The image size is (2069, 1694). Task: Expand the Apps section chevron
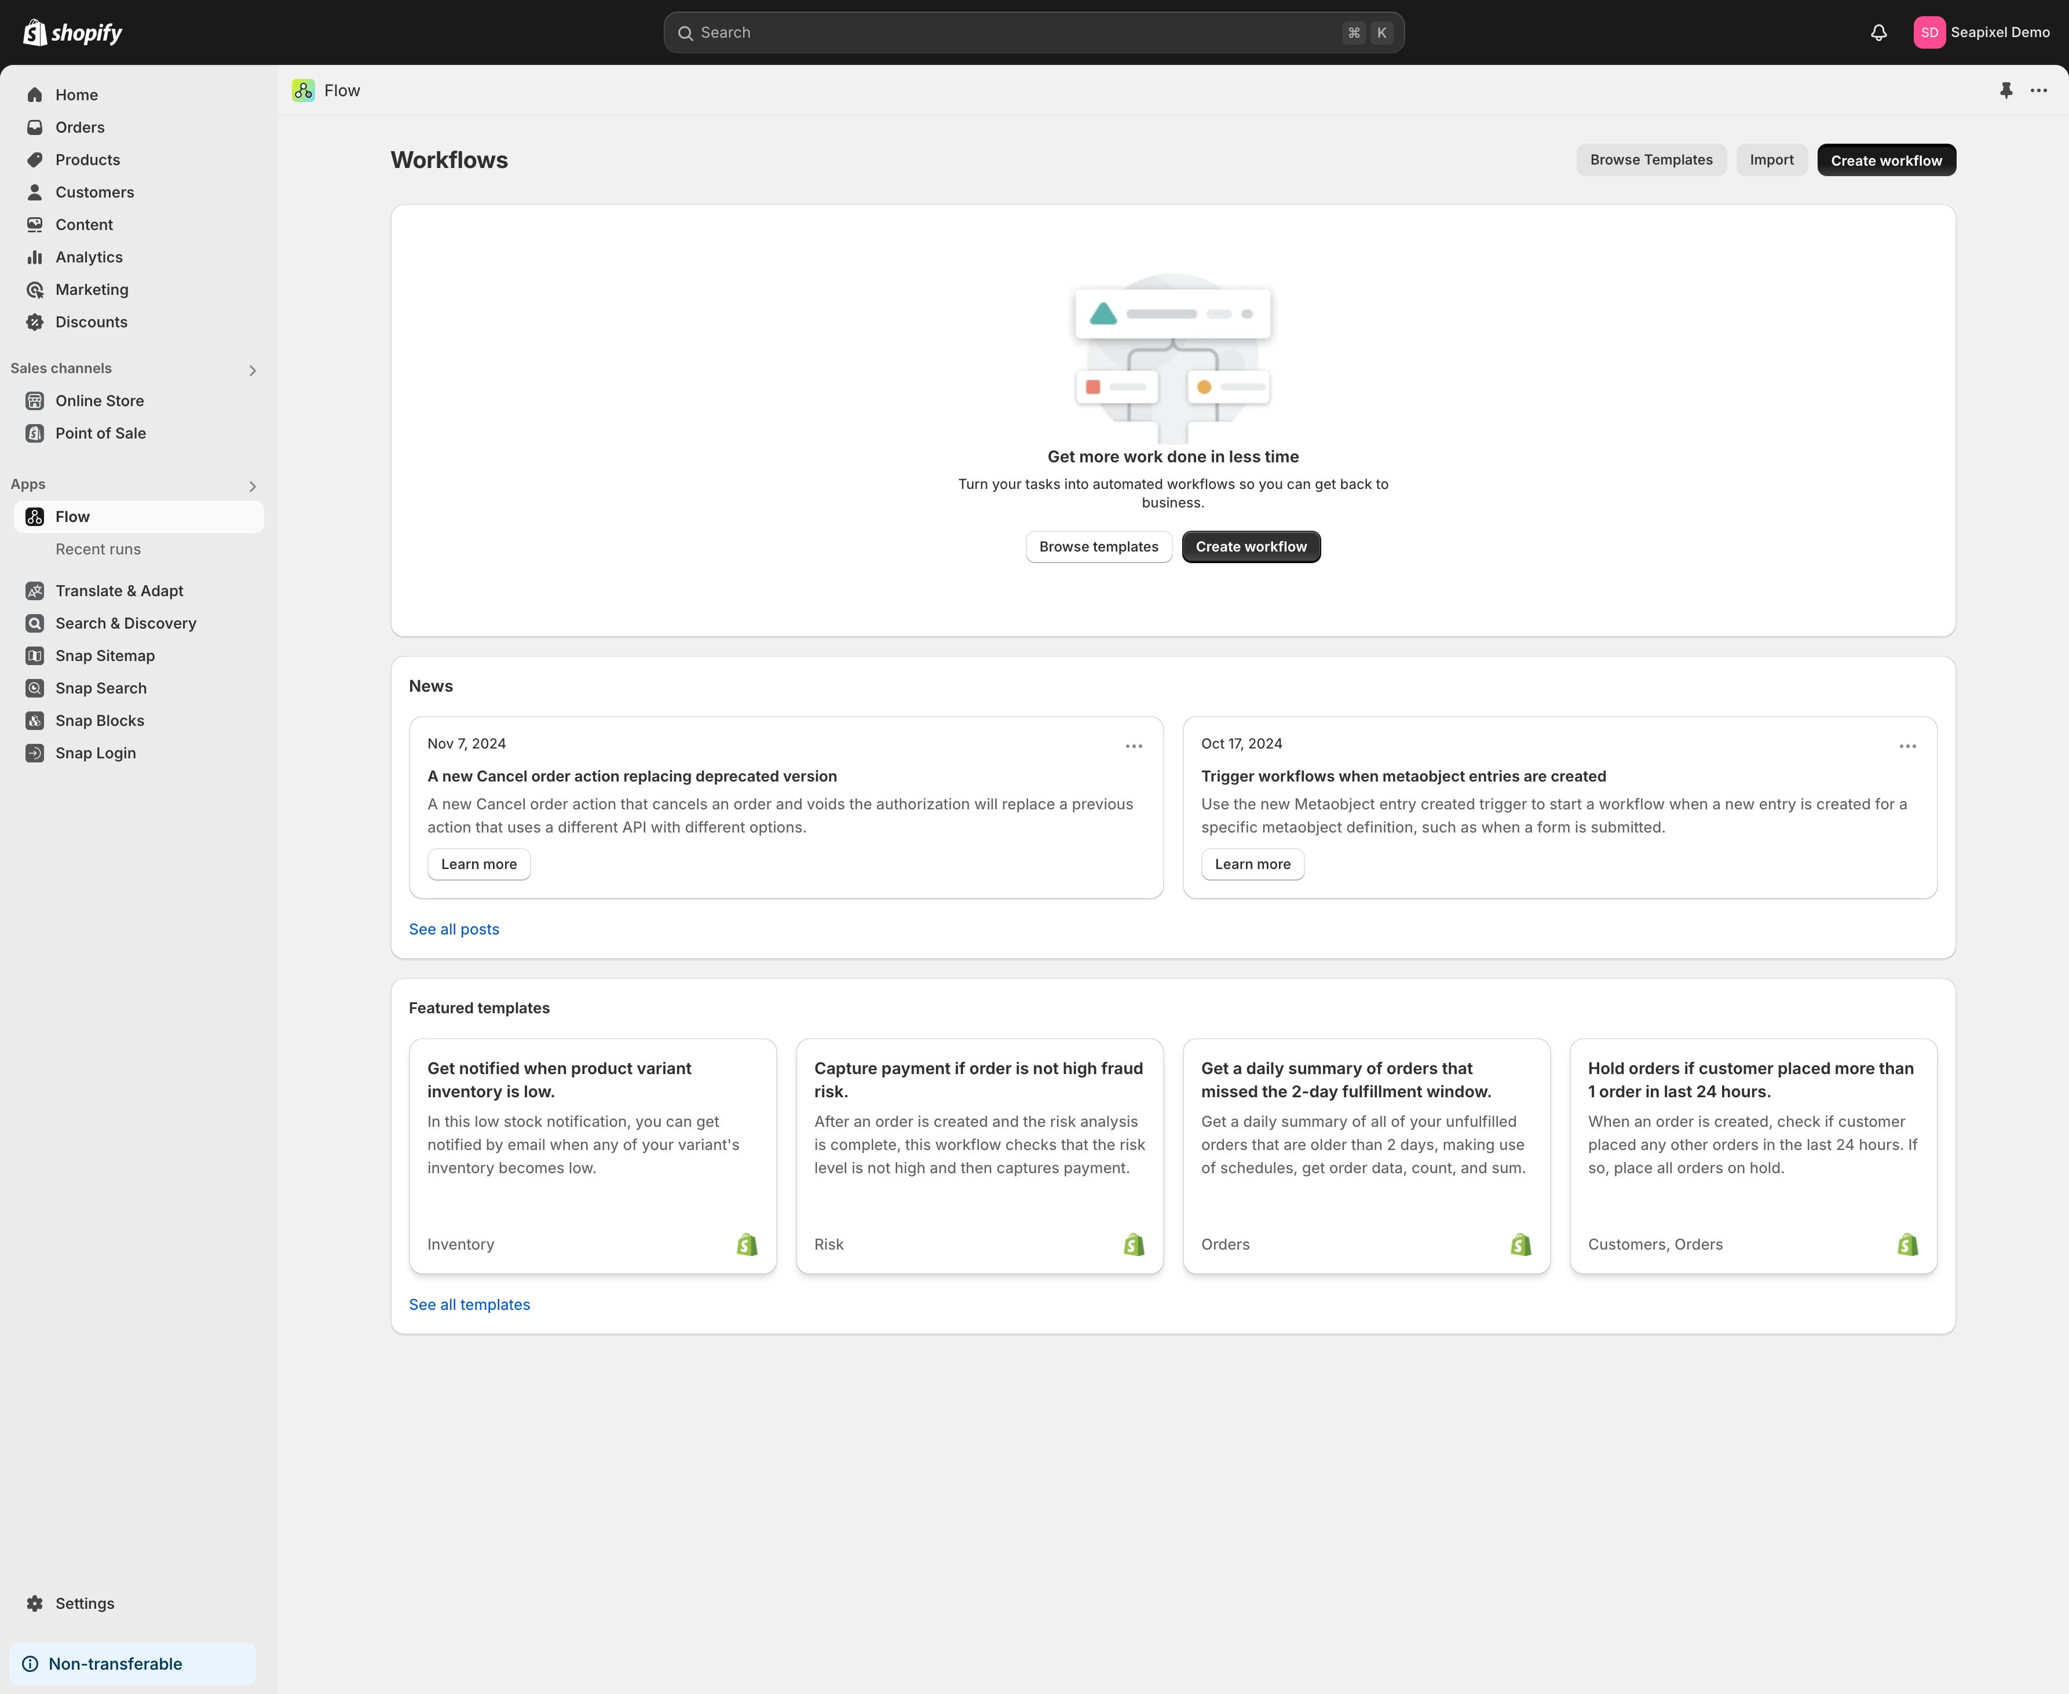253,486
